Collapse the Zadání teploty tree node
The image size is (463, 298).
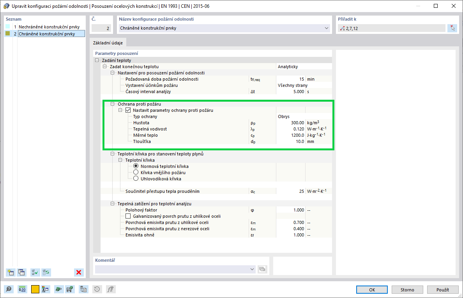pos(97,60)
